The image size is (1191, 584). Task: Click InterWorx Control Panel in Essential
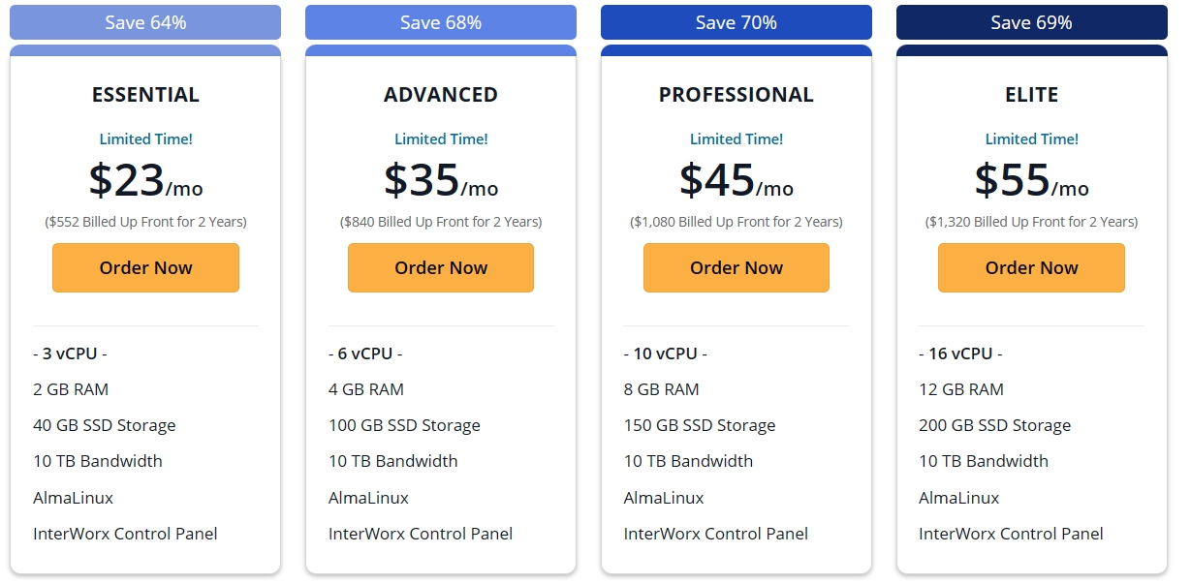tap(125, 534)
